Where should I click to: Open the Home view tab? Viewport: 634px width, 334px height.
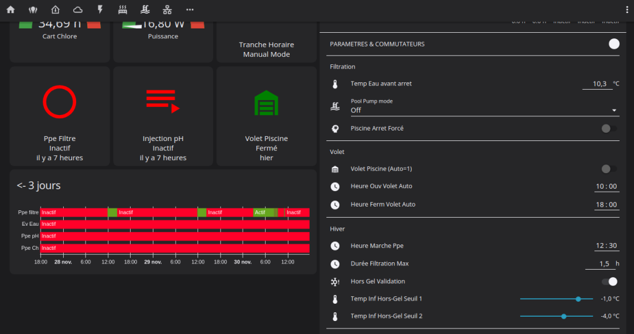[x=11, y=10]
